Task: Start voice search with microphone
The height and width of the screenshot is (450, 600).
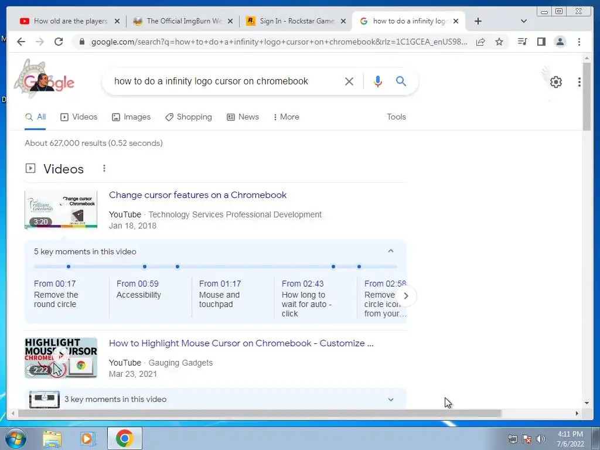Action: 378,81
